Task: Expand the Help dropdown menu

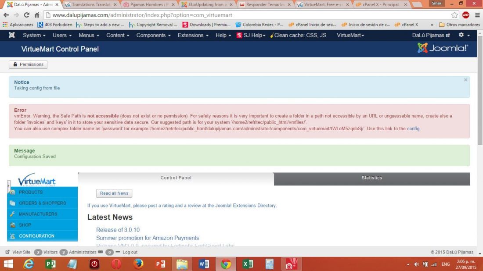Action: (223, 35)
